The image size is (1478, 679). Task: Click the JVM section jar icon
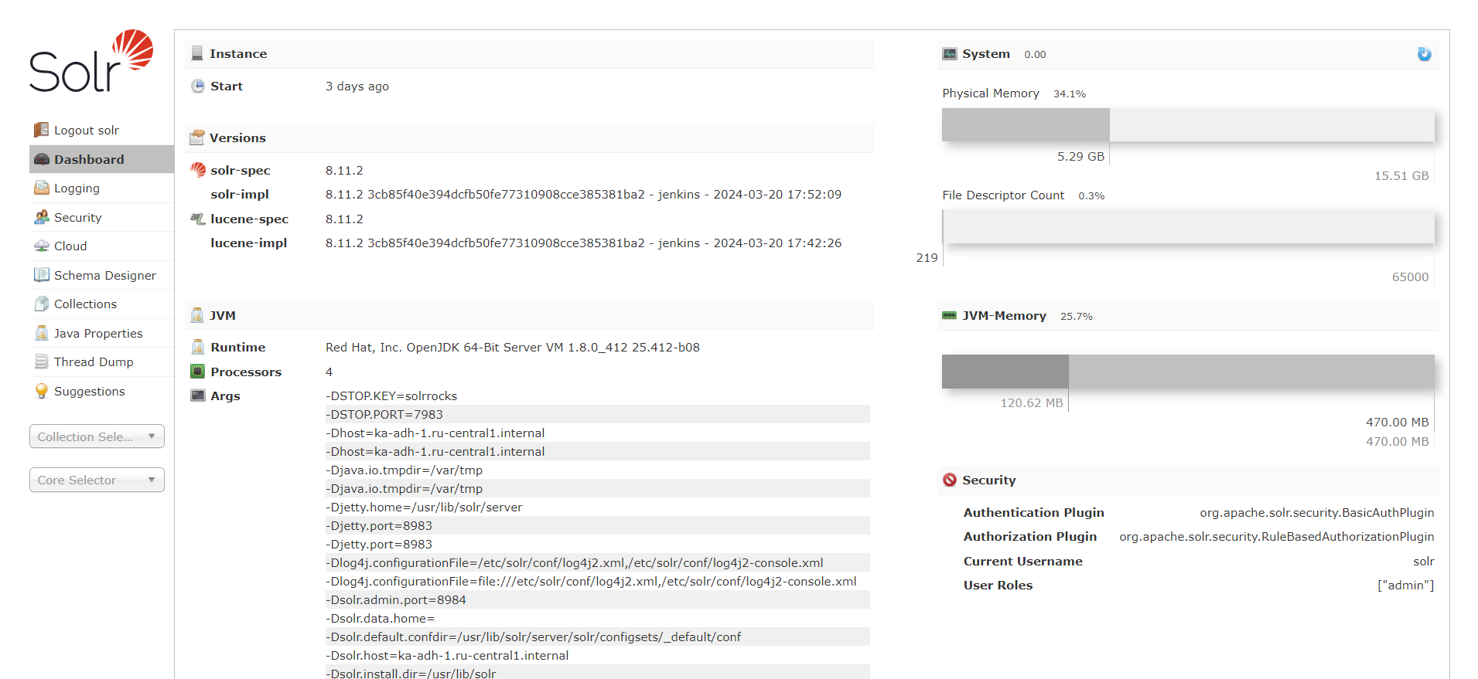click(x=197, y=315)
